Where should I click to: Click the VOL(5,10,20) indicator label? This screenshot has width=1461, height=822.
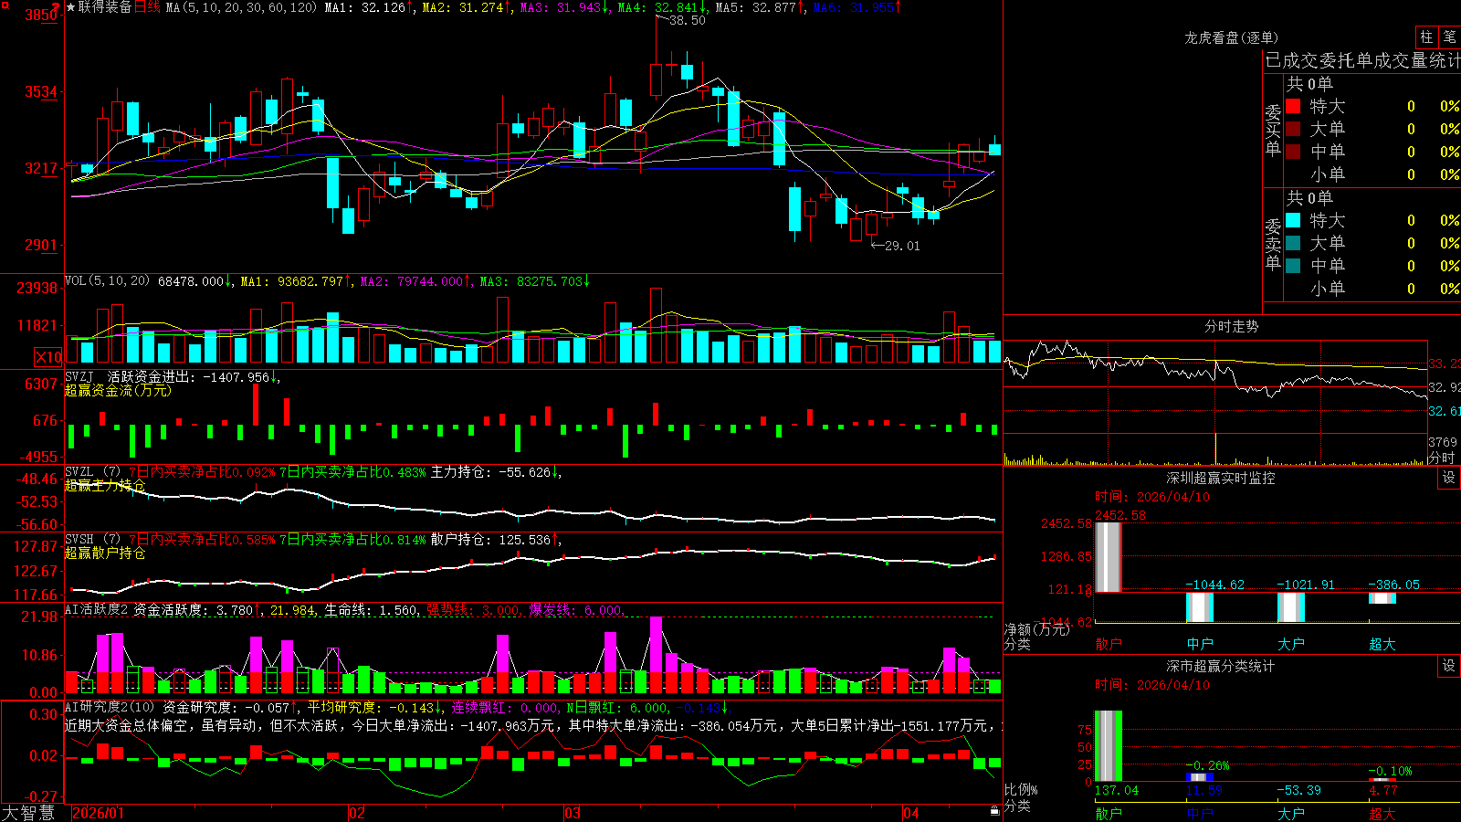coord(107,281)
